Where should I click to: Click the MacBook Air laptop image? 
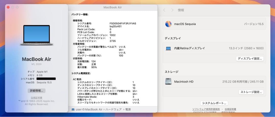pos(36,35)
